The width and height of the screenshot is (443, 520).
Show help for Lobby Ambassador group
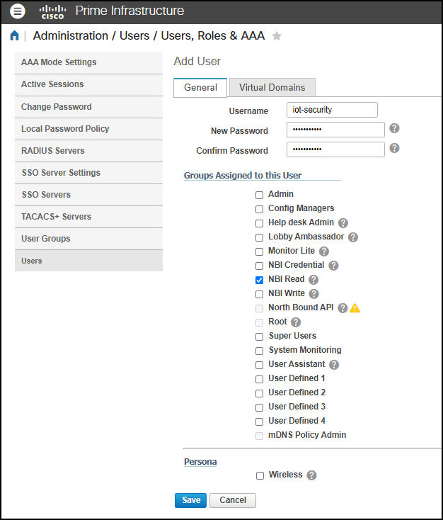pyautogui.click(x=353, y=237)
